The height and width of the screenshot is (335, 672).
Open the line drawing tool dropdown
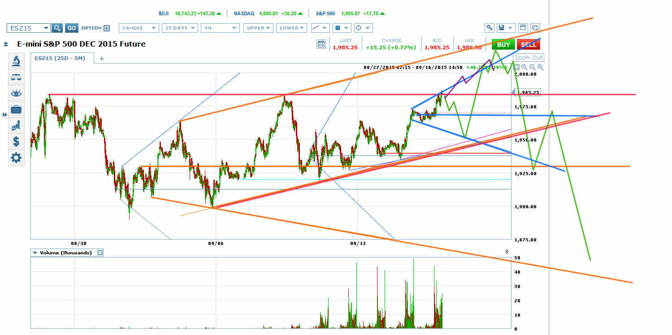click(321, 28)
